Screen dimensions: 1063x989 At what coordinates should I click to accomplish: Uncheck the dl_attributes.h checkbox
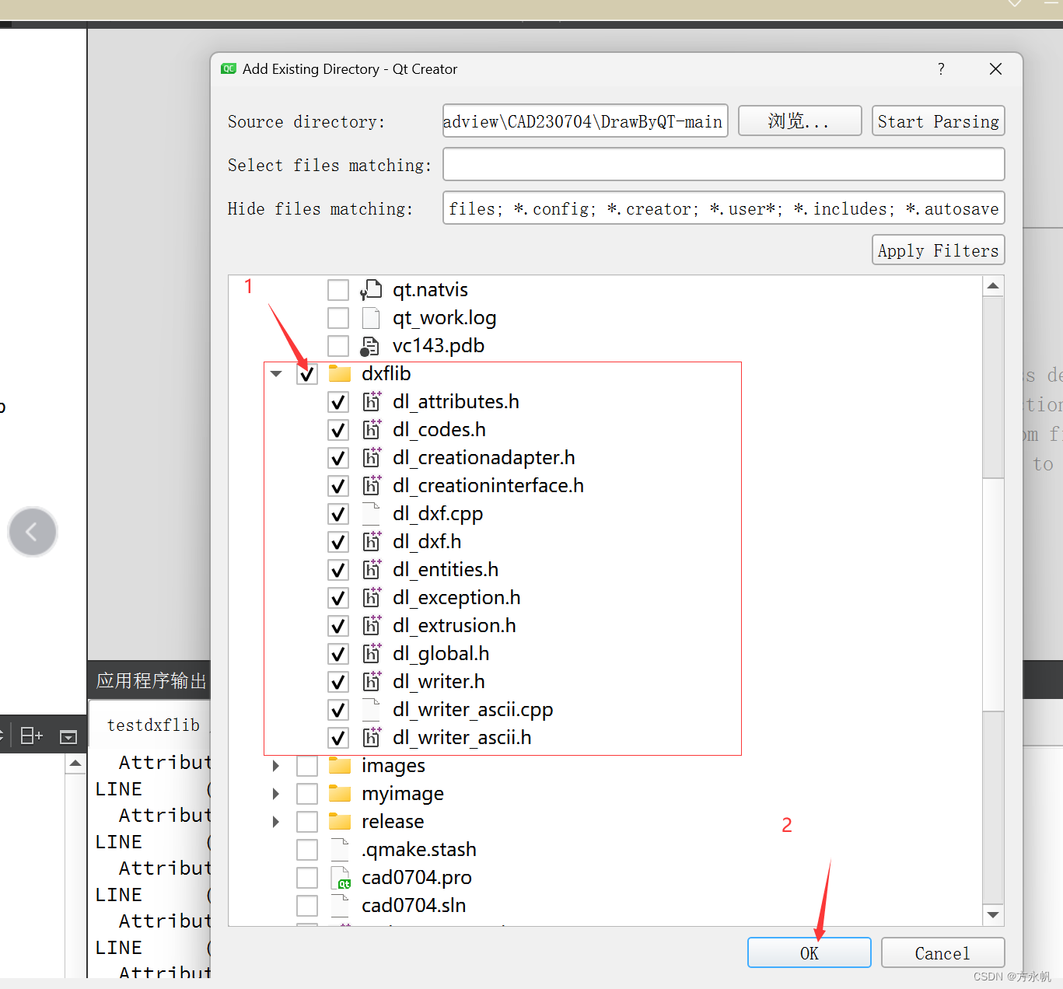click(338, 402)
